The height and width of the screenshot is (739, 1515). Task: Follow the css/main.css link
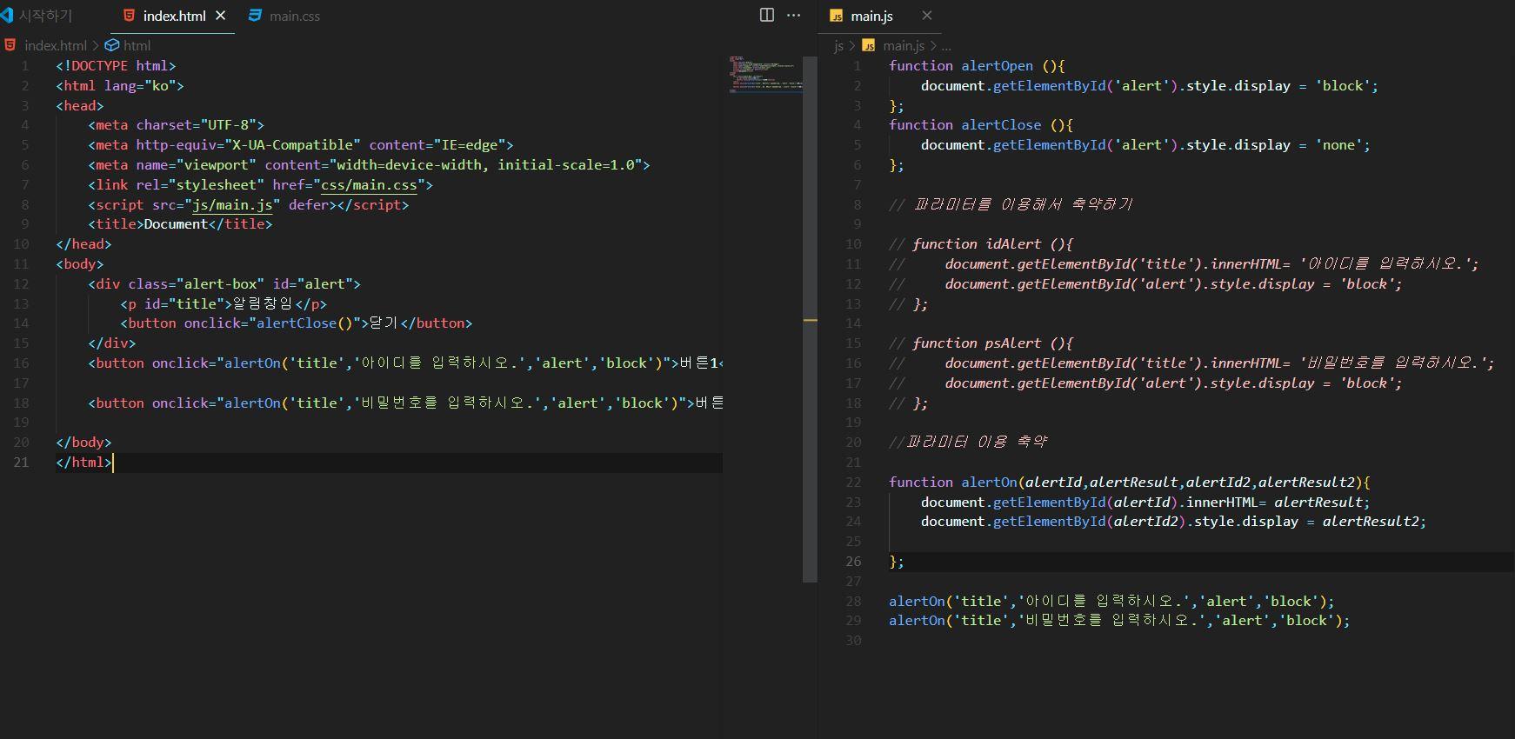[x=369, y=184]
